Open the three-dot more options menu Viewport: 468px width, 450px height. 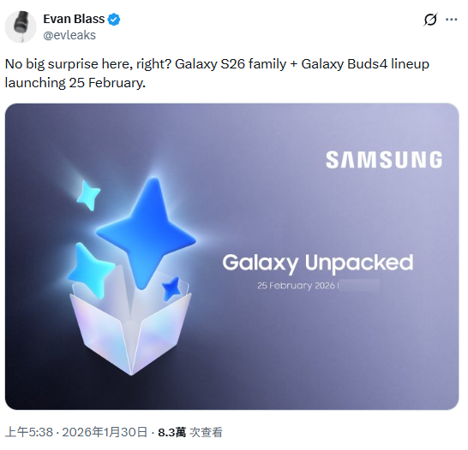click(x=451, y=20)
